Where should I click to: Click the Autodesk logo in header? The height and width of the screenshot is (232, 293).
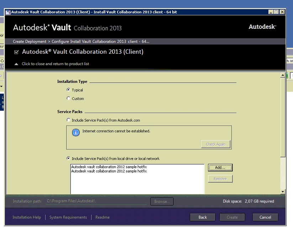[262, 27]
